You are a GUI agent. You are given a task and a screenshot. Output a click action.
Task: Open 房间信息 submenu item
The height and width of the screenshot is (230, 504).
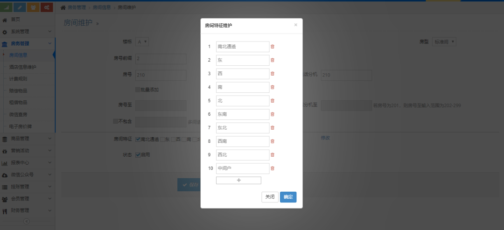click(18, 55)
